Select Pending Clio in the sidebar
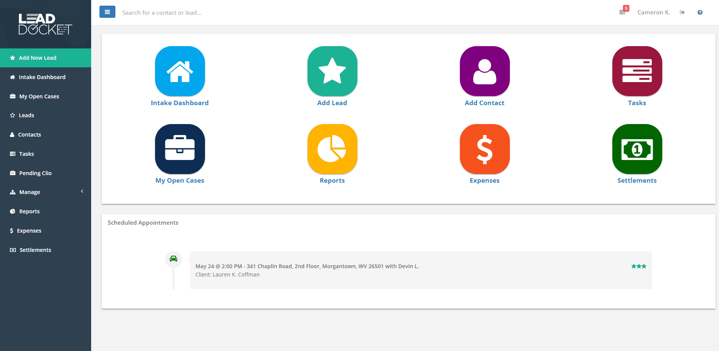 [x=45, y=173]
